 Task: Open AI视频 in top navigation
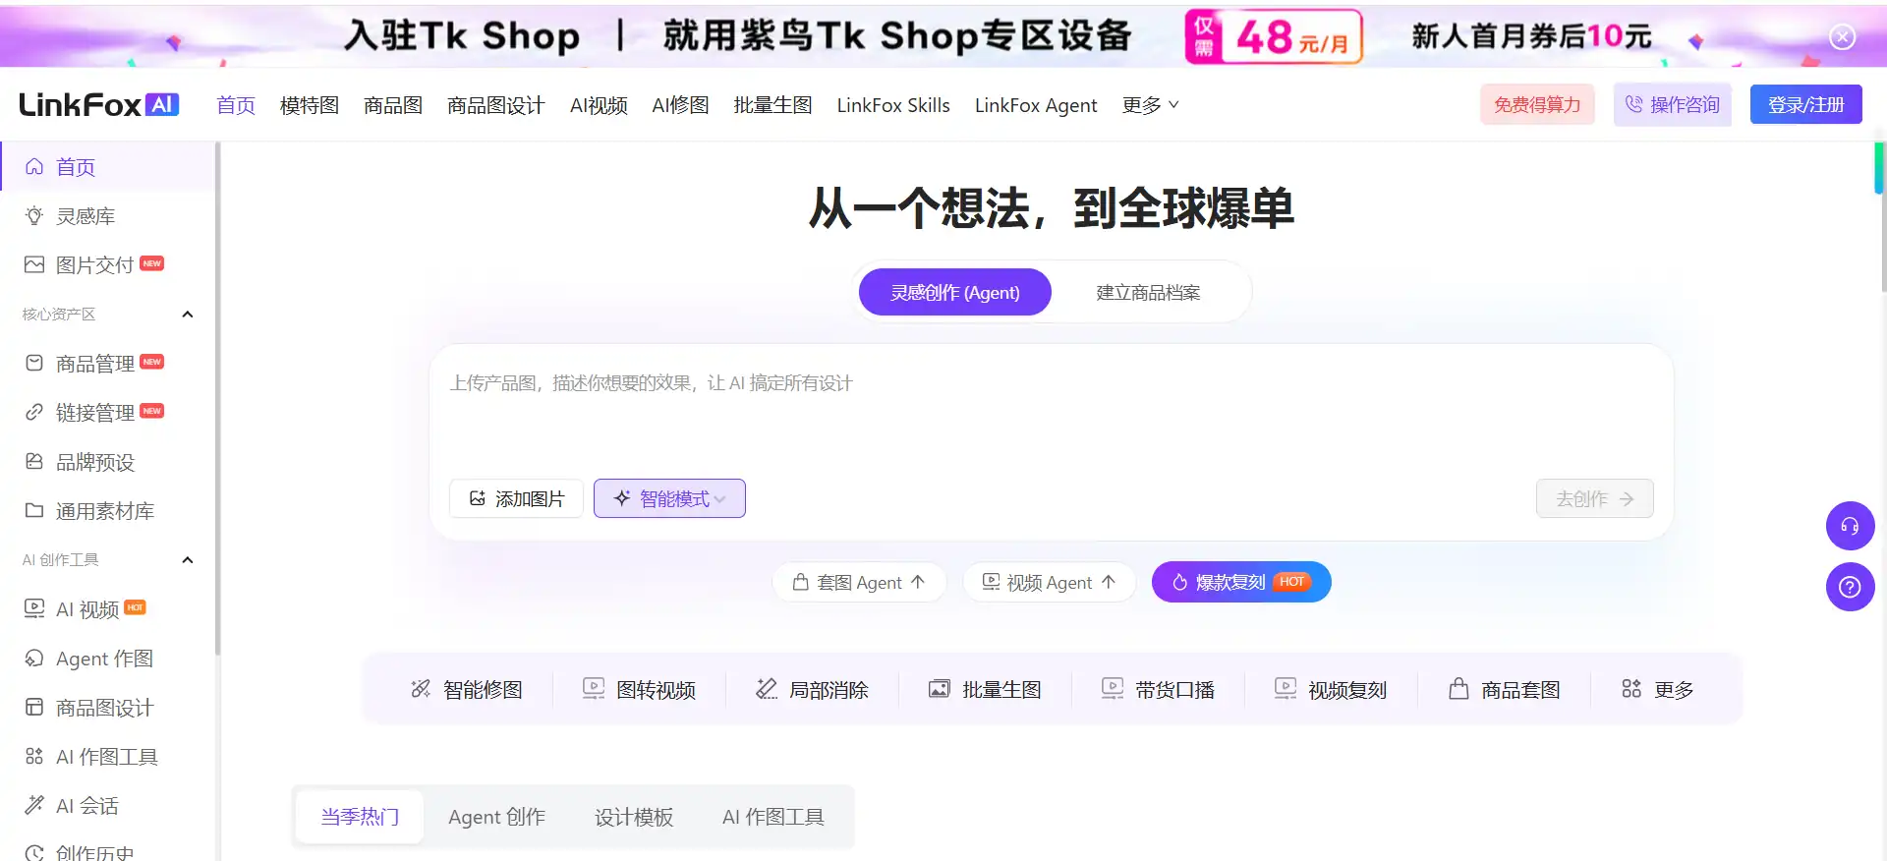click(599, 105)
